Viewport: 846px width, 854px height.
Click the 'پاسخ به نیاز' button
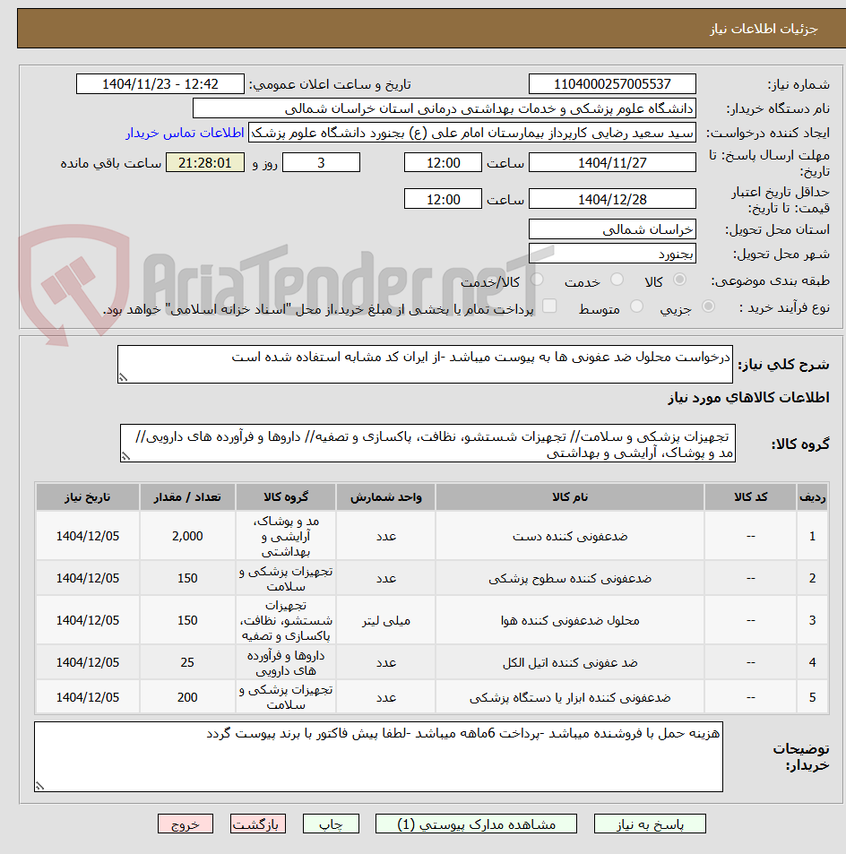tap(650, 824)
